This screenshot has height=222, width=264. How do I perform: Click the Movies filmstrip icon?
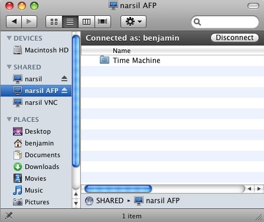point(18,178)
